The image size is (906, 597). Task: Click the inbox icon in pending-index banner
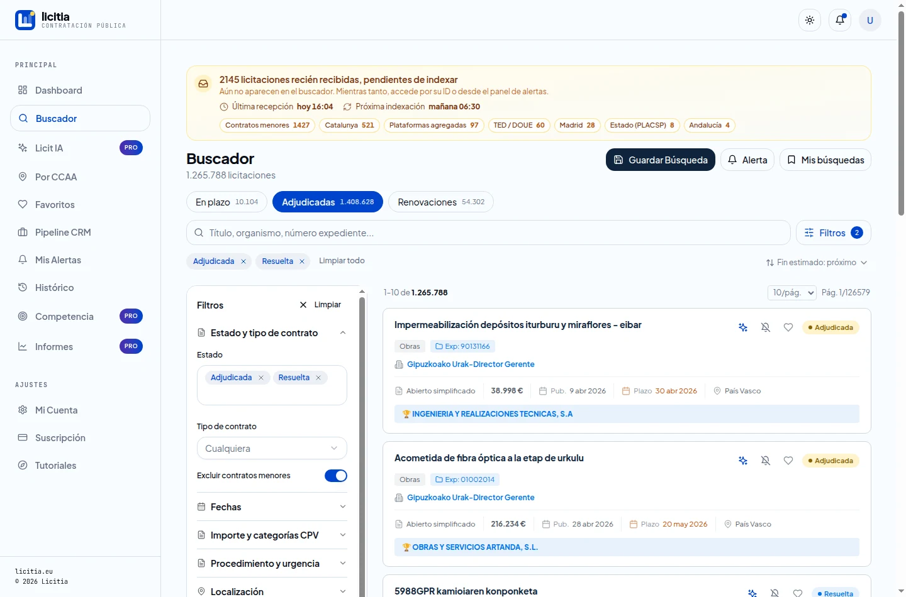point(203,84)
